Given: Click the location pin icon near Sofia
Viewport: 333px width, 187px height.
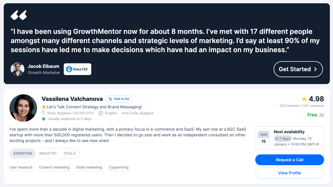Looking at the screenshot, I should pyautogui.click(x=43, y=113).
